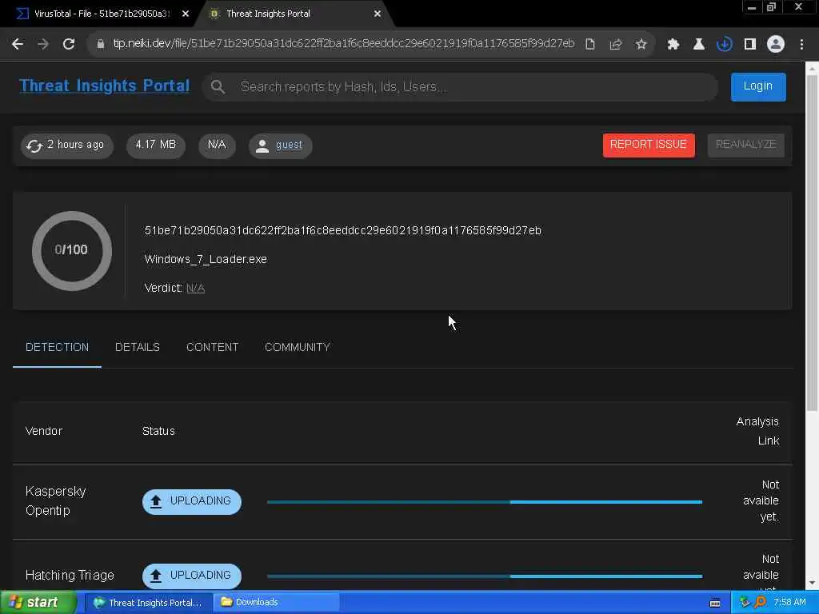This screenshot has width=819, height=614.
Task: Click scrollbar down arrow
Action: (x=813, y=583)
